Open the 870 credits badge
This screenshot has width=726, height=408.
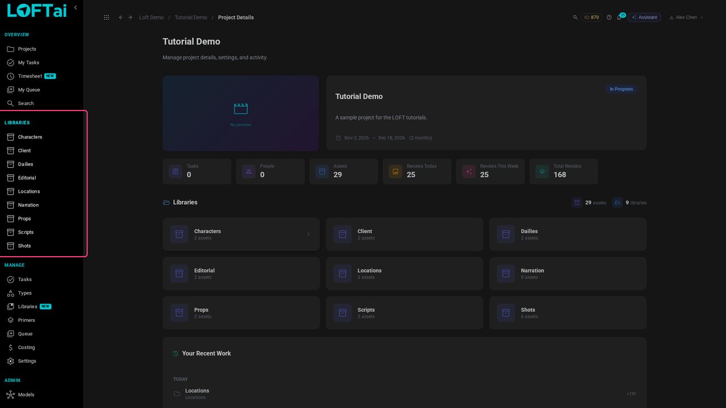tap(591, 18)
